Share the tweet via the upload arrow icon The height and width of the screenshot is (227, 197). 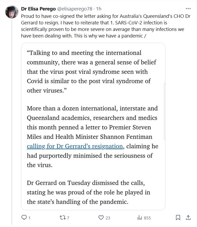point(188,218)
